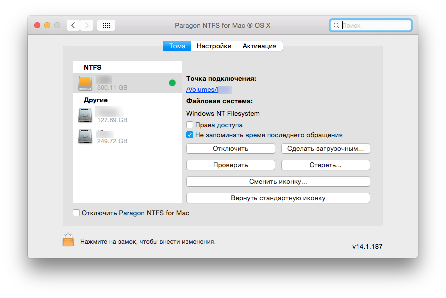446x298 pixels.
Task: Switch to the Настройки tab
Action: coord(214,46)
